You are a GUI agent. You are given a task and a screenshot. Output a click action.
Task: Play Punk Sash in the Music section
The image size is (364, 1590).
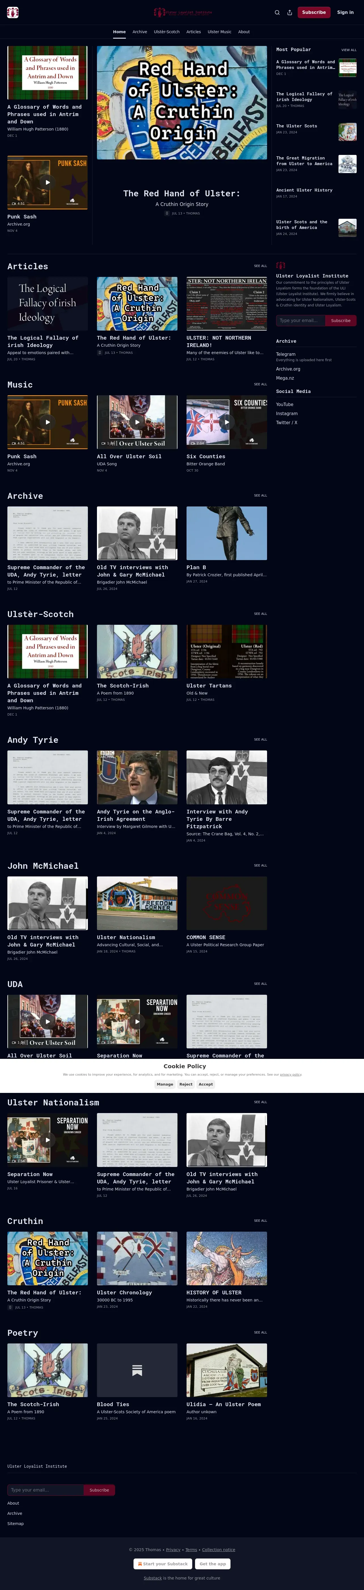[48, 422]
